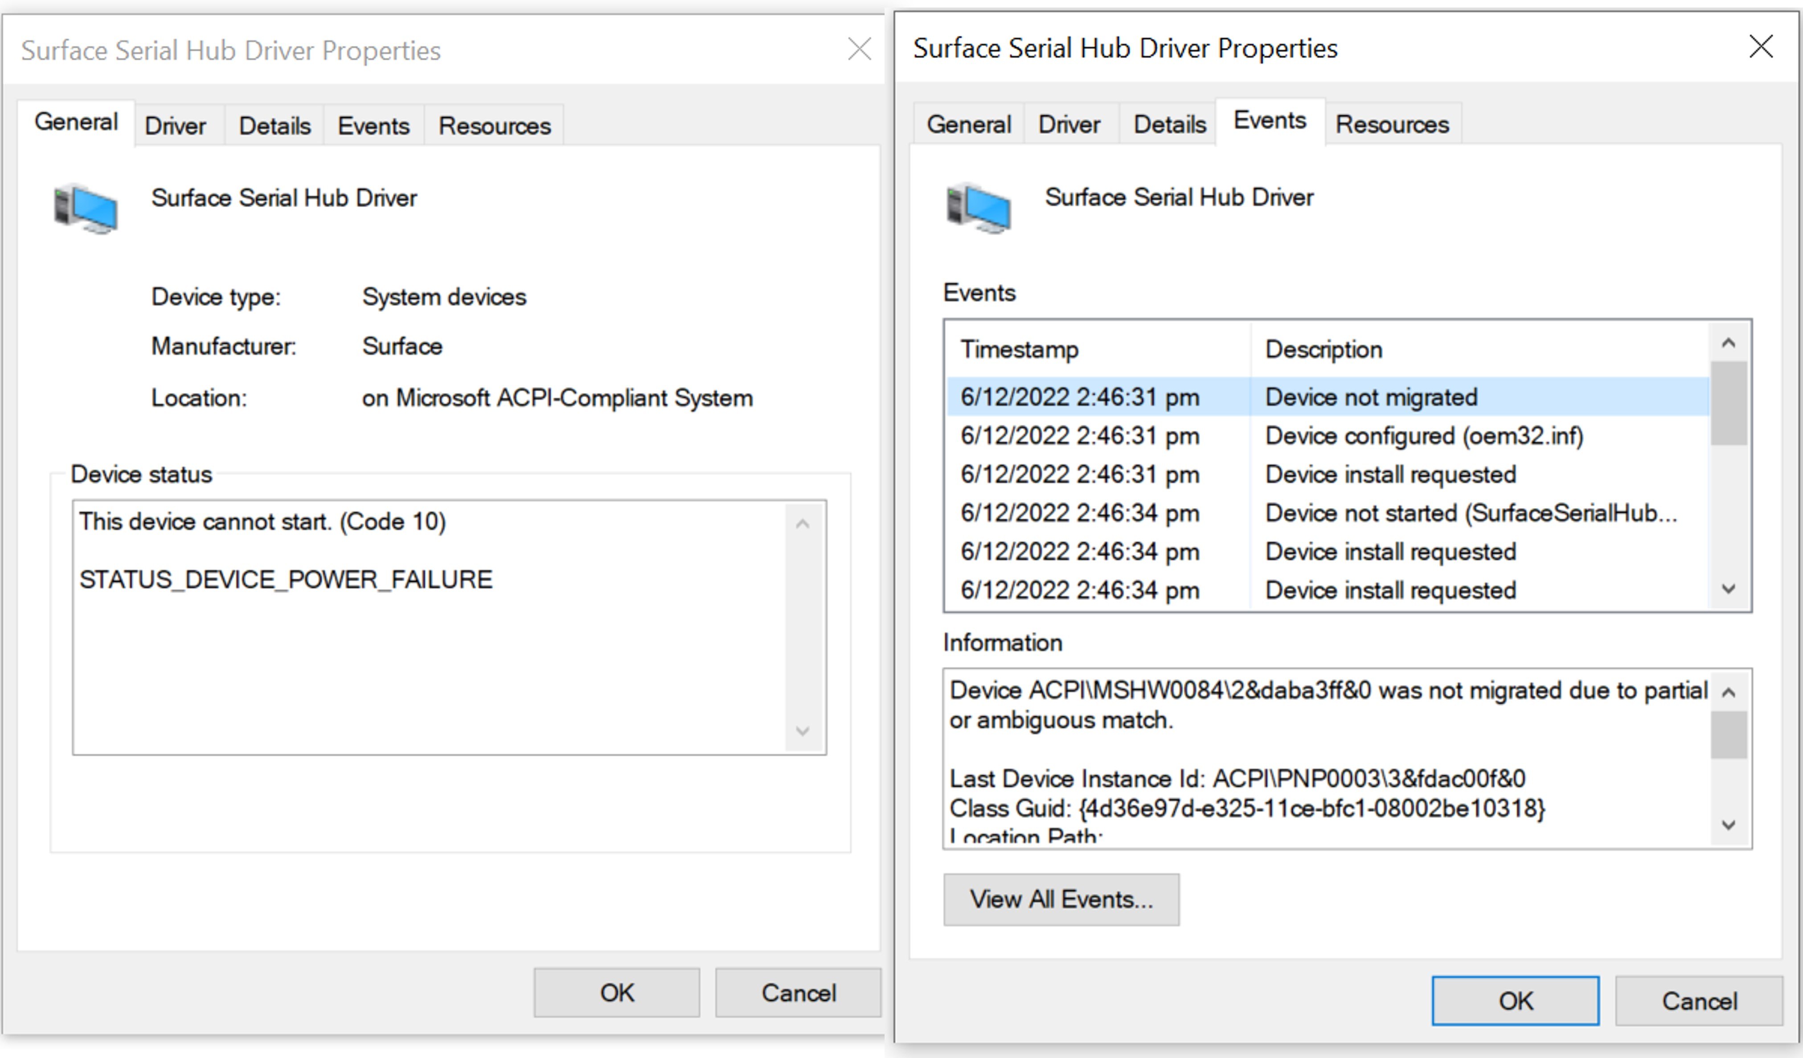Click OK in the left Properties window
This screenshot has height=1058, width=1803.
pos(617,993)
